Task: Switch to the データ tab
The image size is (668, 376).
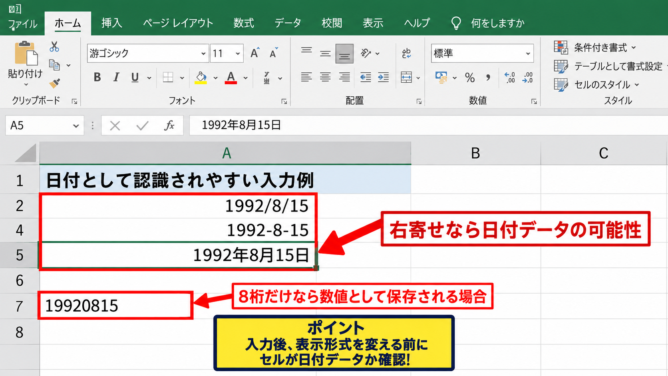Action: 288,23
